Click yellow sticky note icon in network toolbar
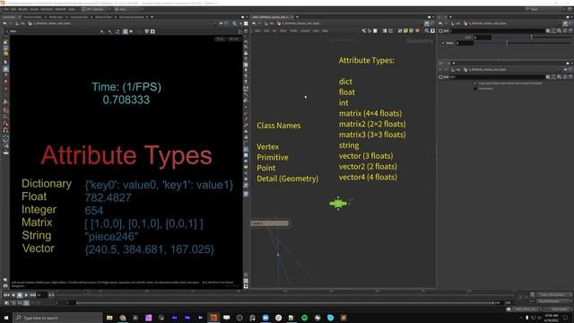Viewport: 574px width, 323px height. 405,31
